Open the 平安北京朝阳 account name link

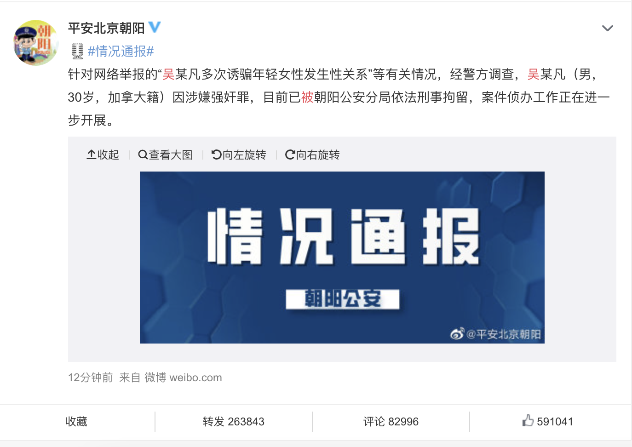106,28
